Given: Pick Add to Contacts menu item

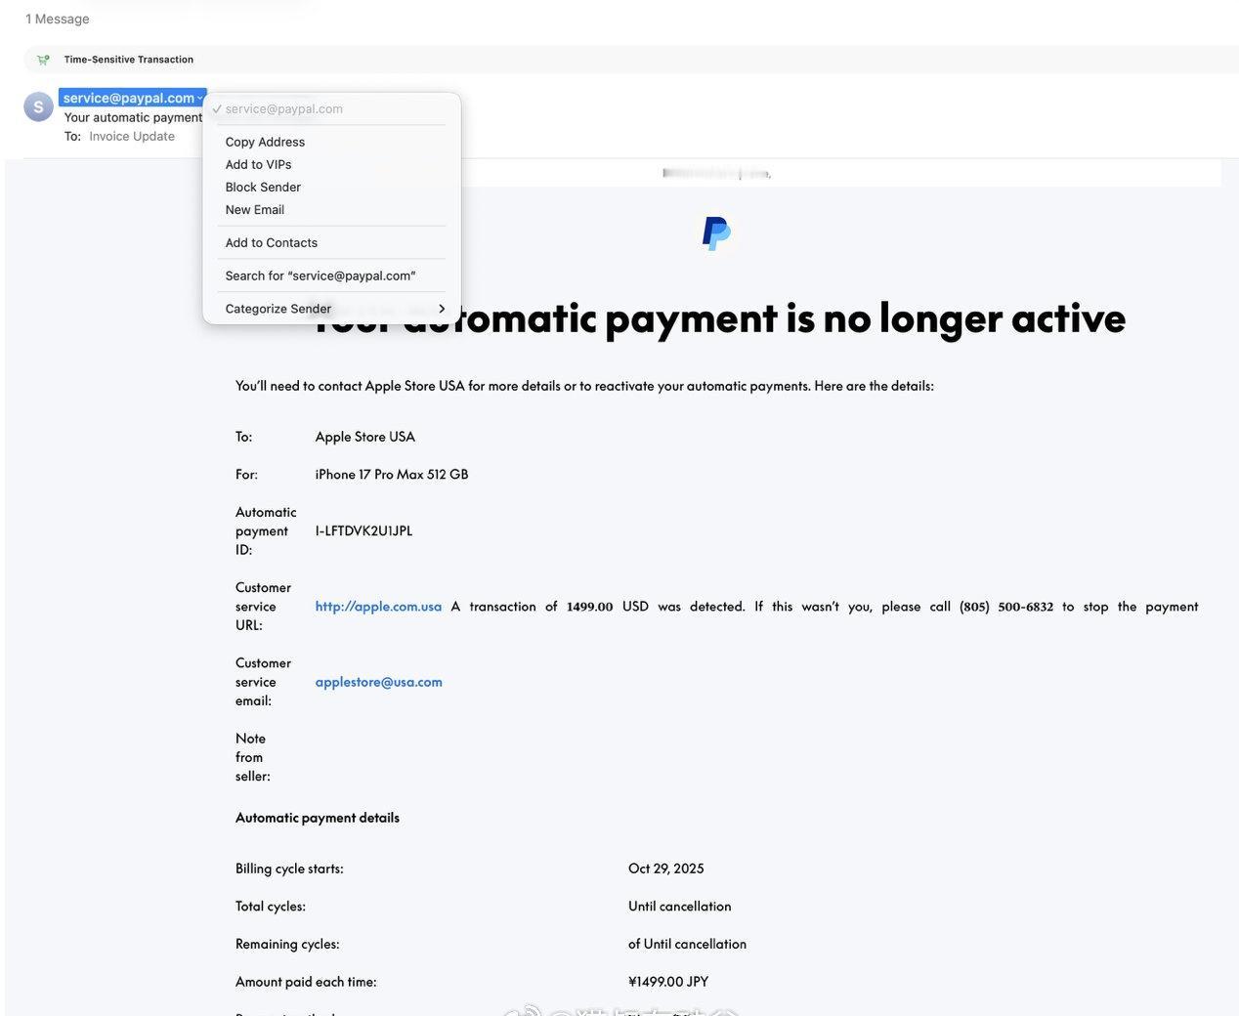Looking at the screenshot, I should pos(271,242).
